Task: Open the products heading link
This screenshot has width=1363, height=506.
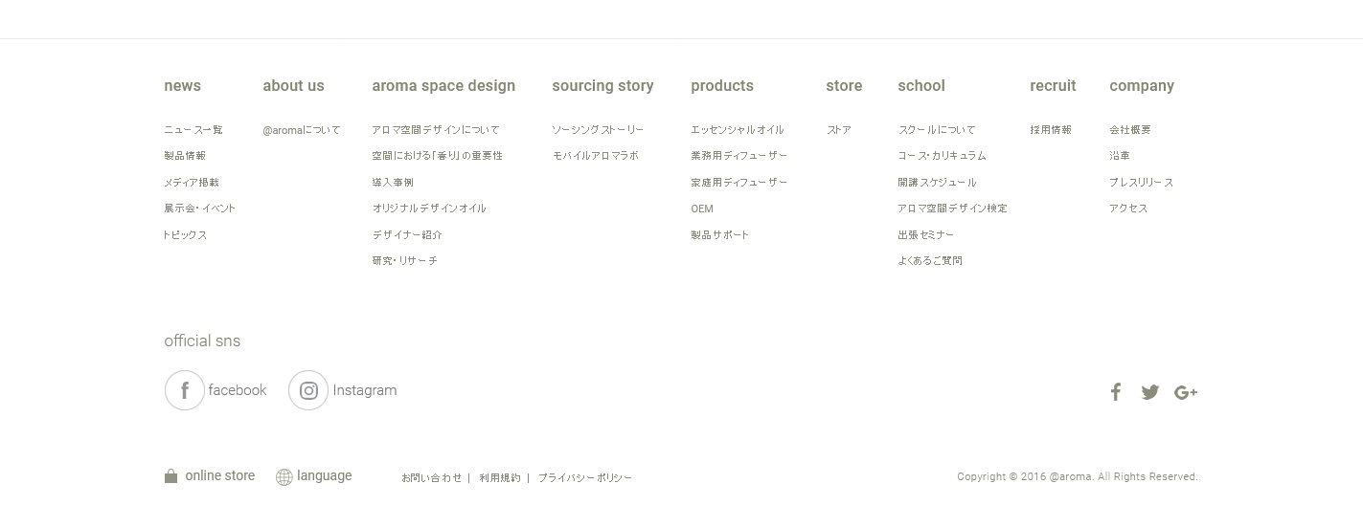Action: [722, 86]
